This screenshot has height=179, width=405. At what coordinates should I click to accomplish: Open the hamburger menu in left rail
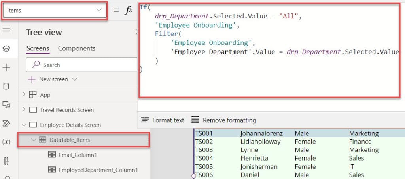click(x=6, y=30)
